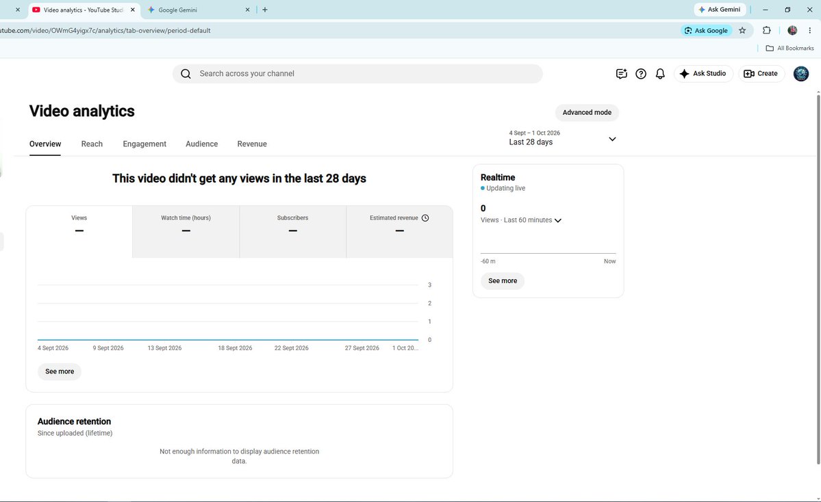Click the Ask Gemini button

(x=720, y=10)
